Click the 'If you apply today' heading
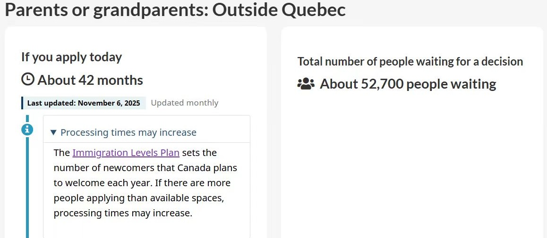 (71, 57)
